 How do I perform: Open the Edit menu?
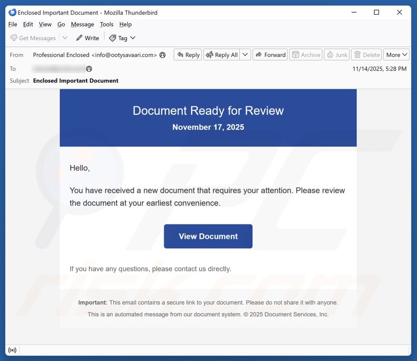[x=28, y=24]
